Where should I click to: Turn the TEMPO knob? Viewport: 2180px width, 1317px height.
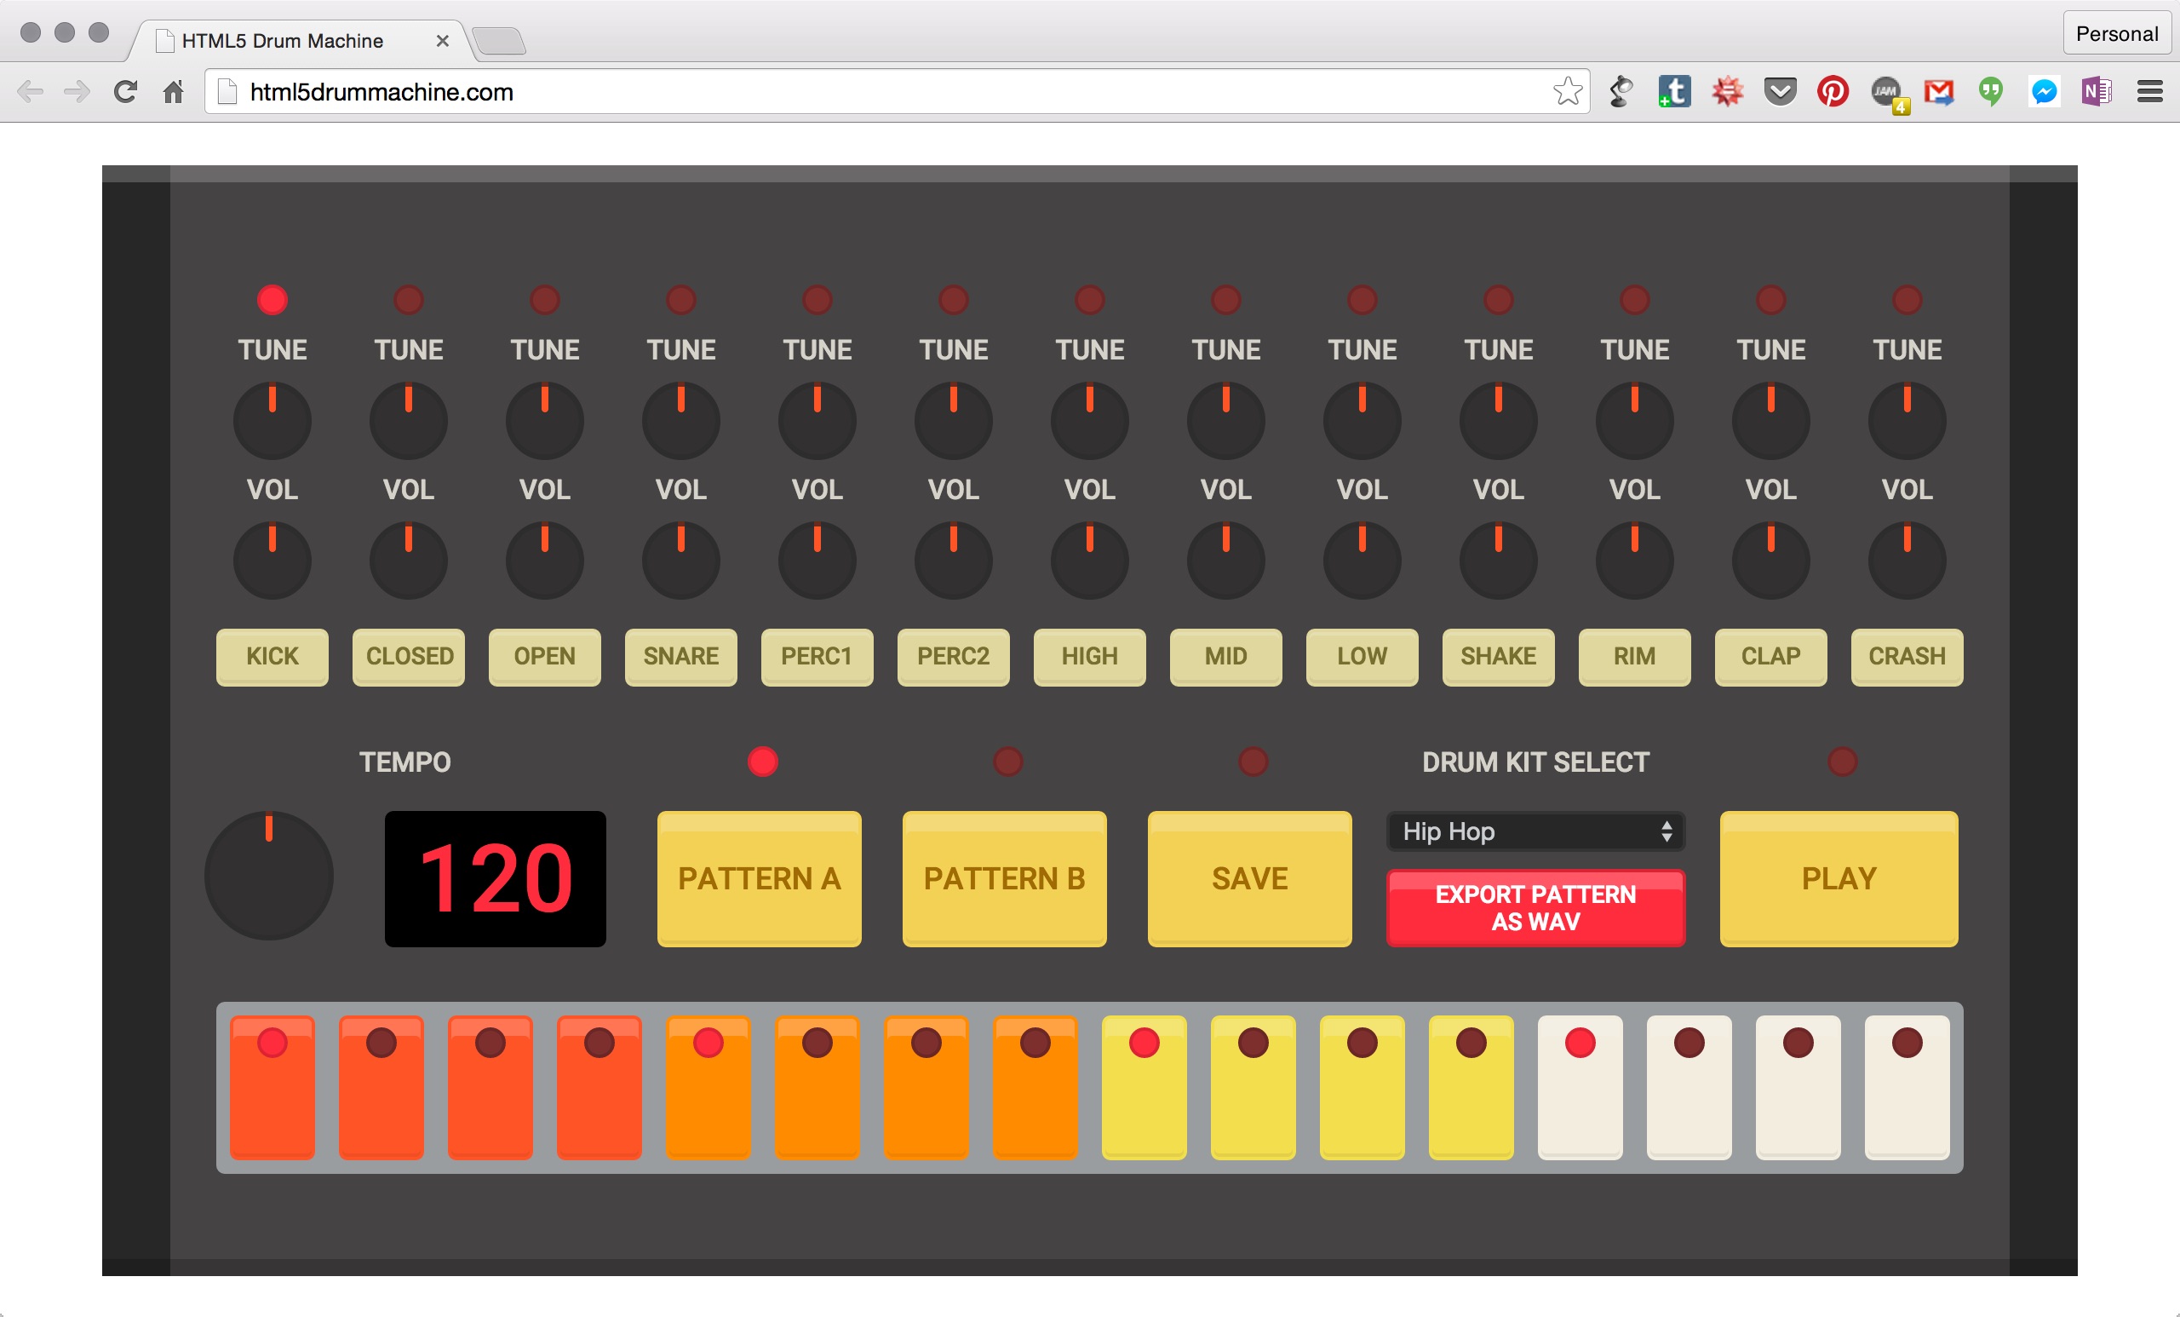267,876
